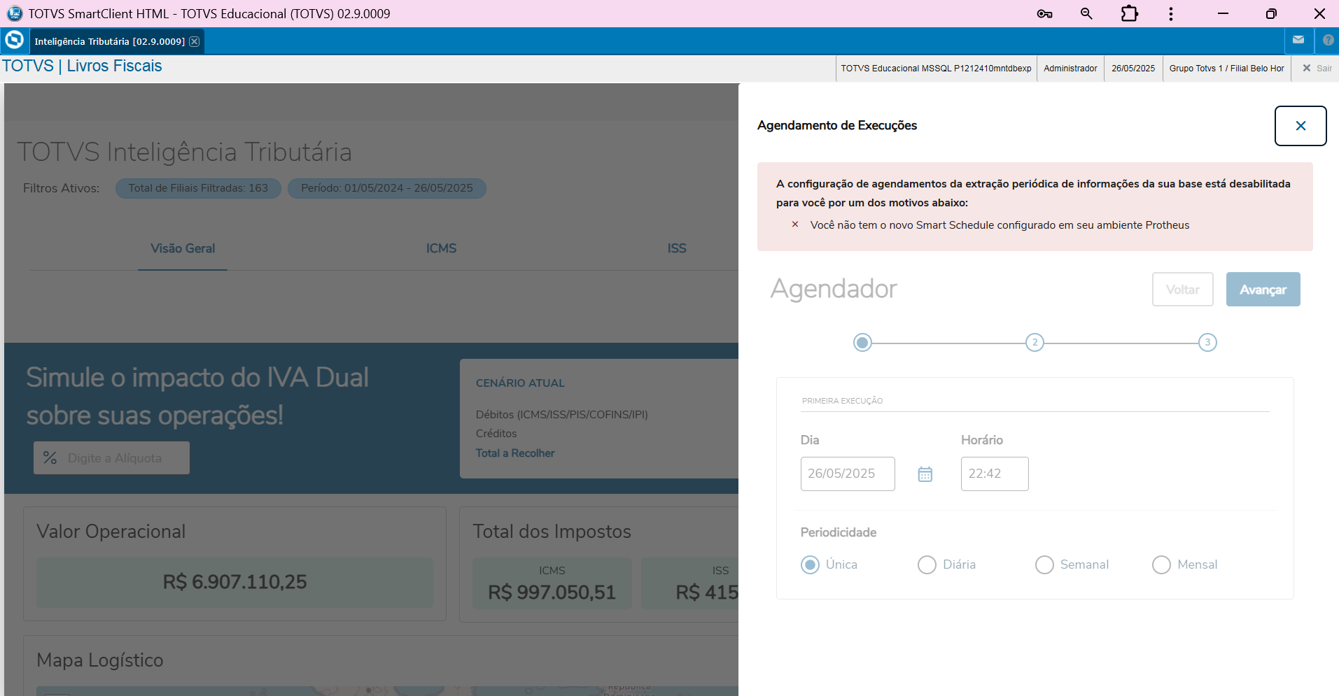
Task: Click the Valor Operacional R$ 6.907.110,25 value
Action: click(x=235, y=582)
